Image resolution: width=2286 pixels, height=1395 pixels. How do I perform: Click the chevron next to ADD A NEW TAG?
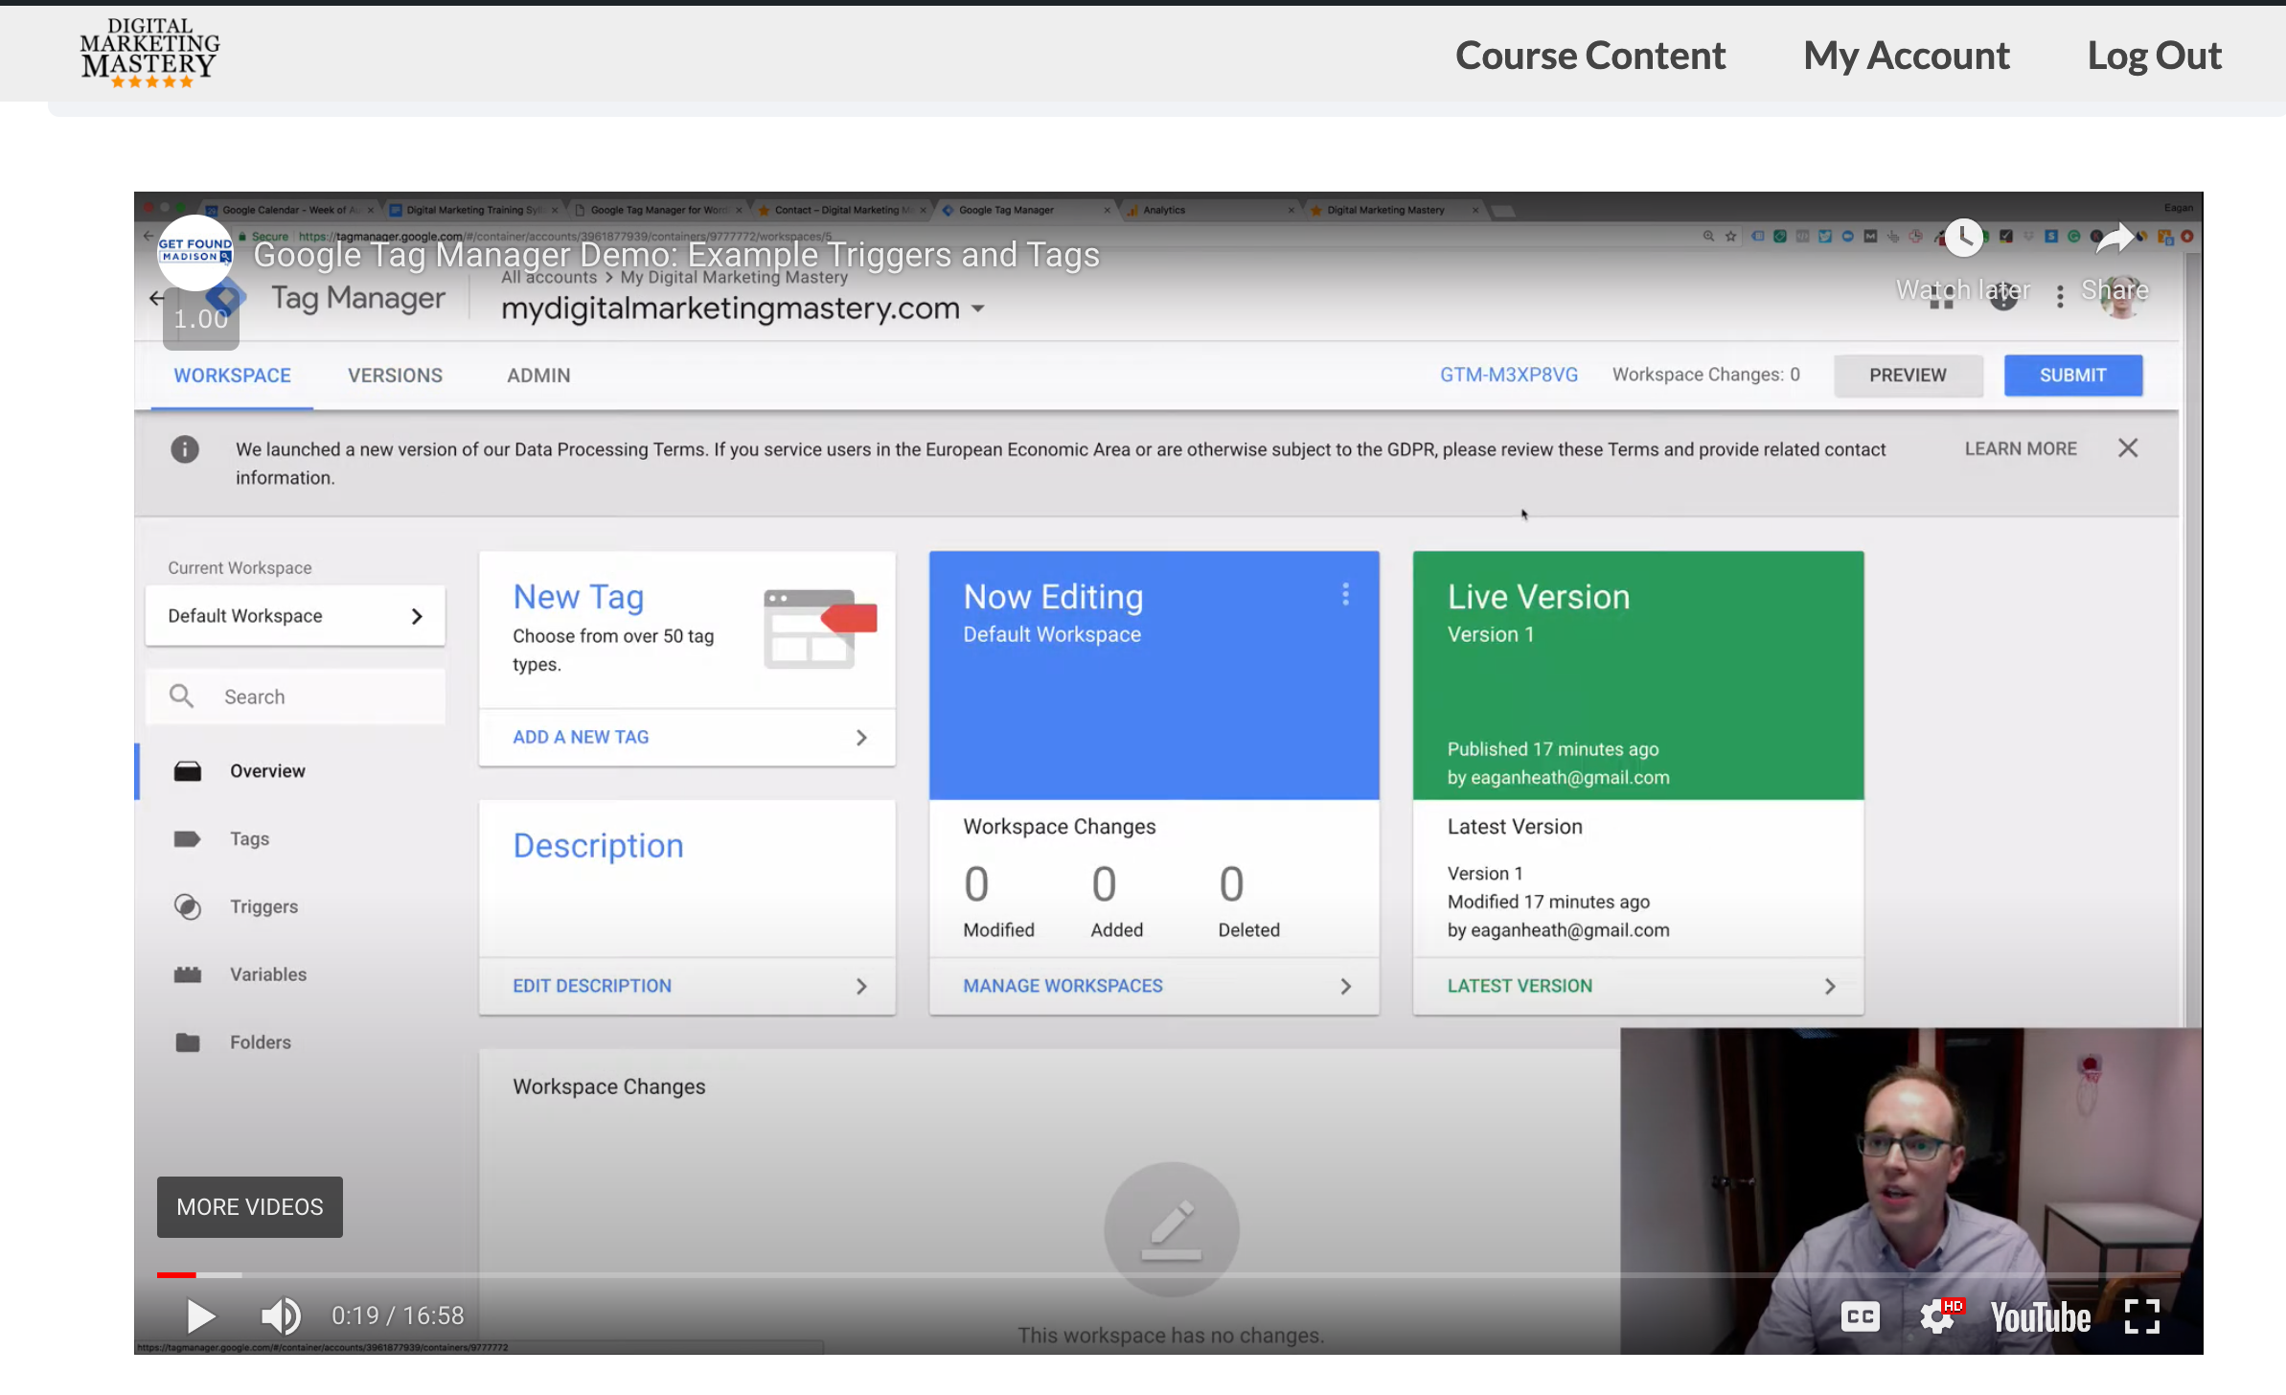click(861, 737)
